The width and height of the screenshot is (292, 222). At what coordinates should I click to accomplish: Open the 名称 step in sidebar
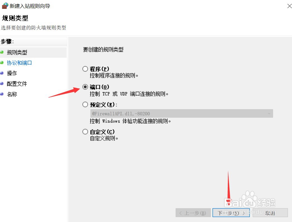[x=12, y=94]
